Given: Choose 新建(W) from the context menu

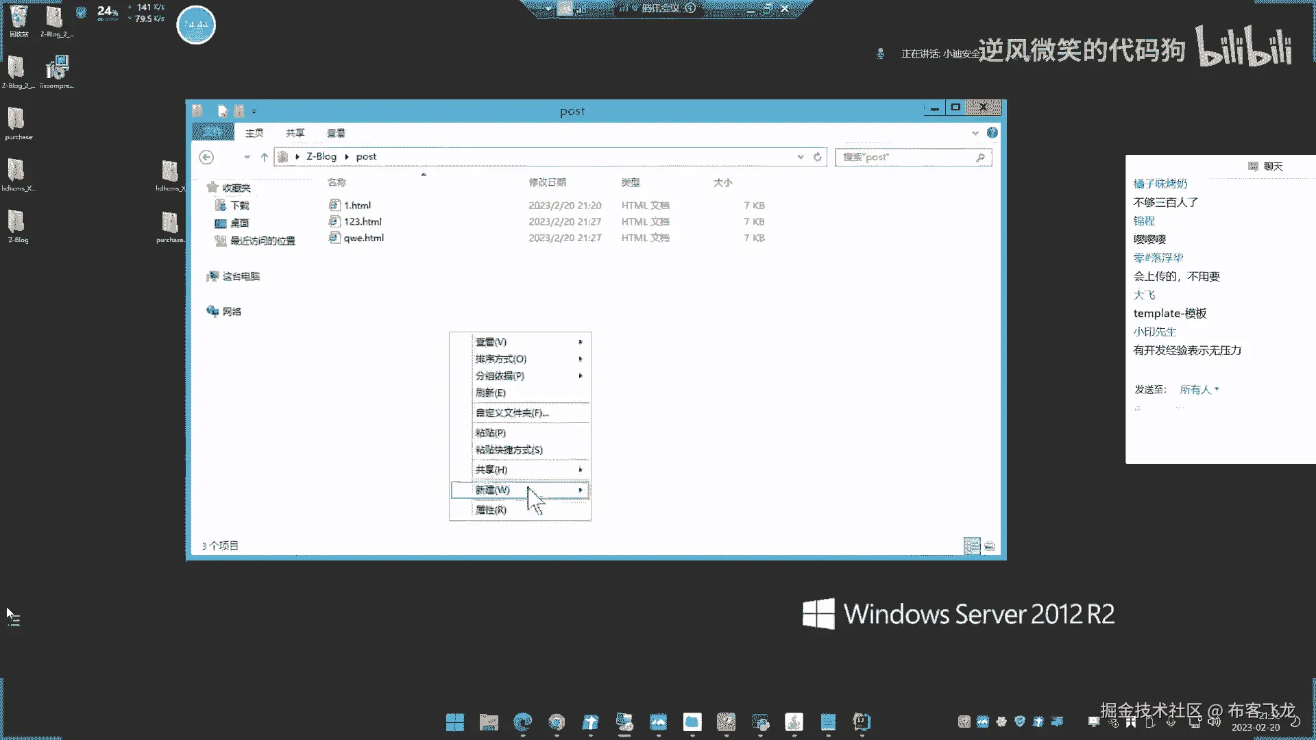Looking at the screenshot, I should click(x=493, y=490).
